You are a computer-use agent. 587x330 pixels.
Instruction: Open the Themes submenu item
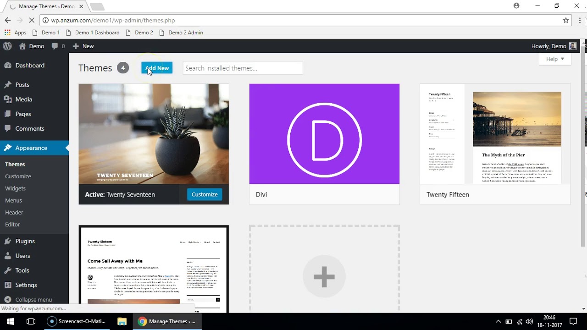click(x=15, y=164)
